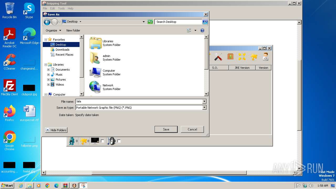Collapse the Favorites tree node
The image size is (336, 189).
[x=46, y=40]
